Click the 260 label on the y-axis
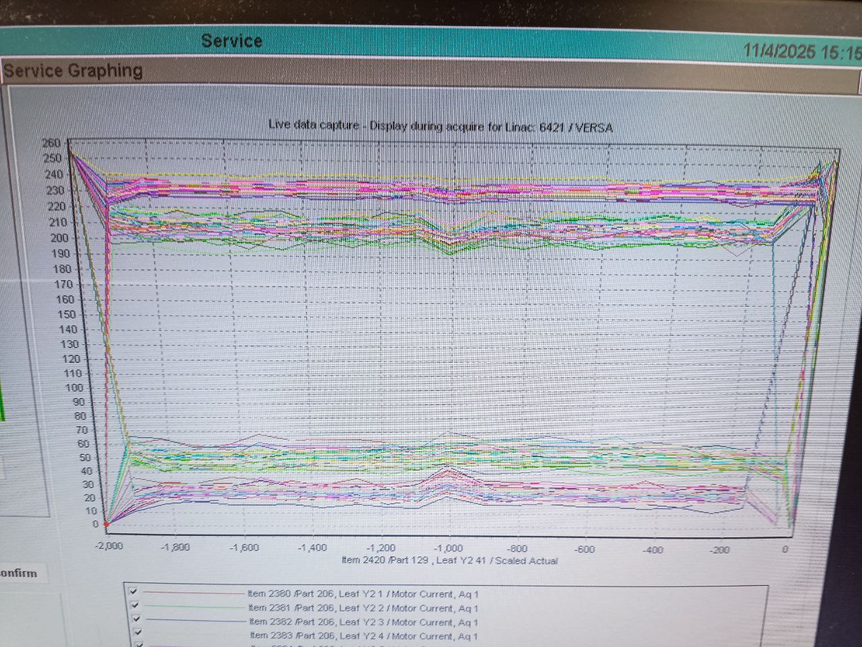The height and width of the screenshot is (647, 862). [51, 143]
